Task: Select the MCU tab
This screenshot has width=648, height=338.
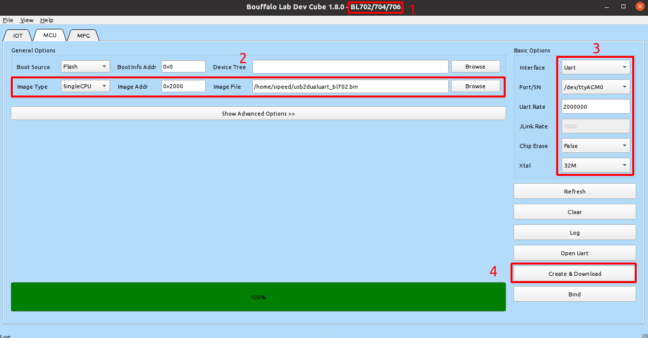Action: coord(50,35)
